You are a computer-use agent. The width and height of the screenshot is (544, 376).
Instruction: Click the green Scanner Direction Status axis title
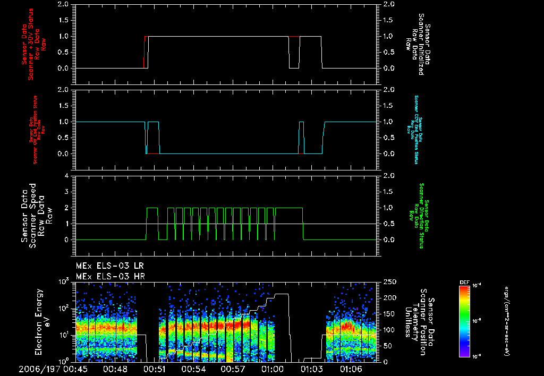(419, 216)
